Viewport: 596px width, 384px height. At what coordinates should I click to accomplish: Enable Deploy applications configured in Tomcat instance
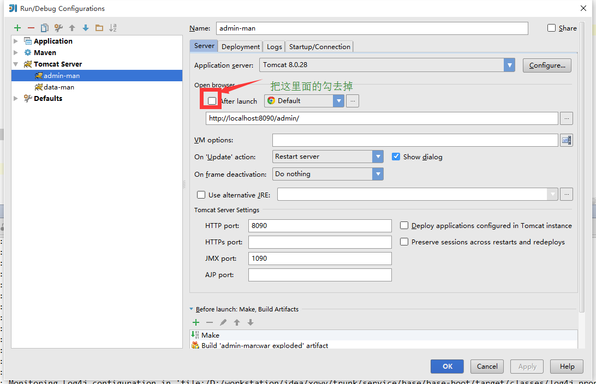(x=404, y=226)
